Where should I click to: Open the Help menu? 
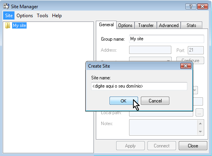tap(57, 16)
